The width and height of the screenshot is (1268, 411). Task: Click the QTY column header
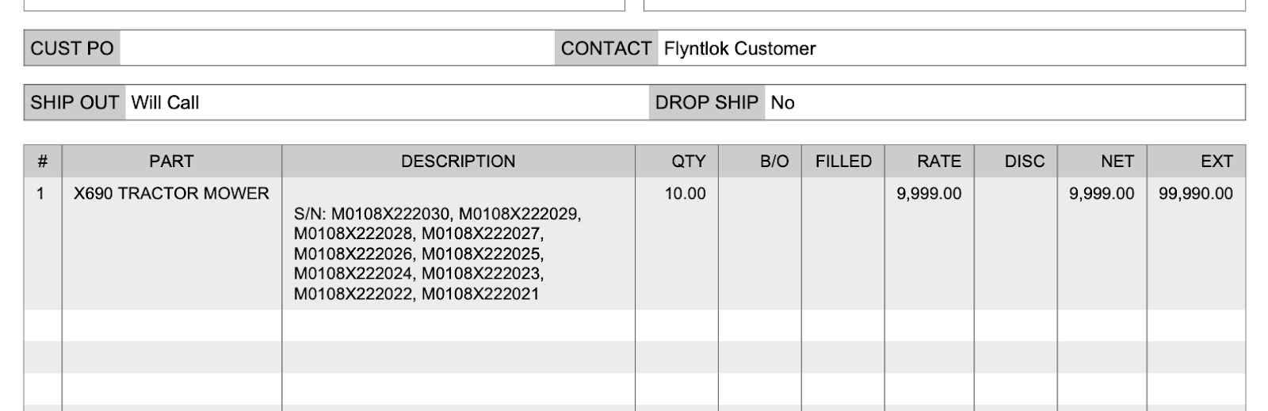pos(677,162)
